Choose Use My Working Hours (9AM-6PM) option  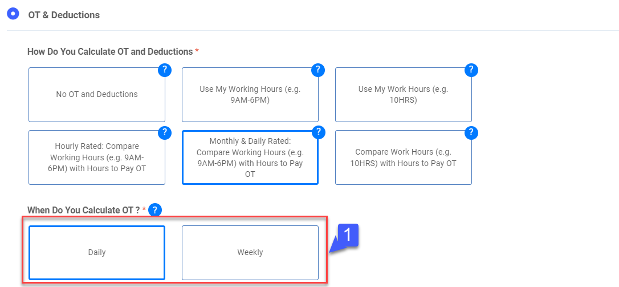(250, 95)
